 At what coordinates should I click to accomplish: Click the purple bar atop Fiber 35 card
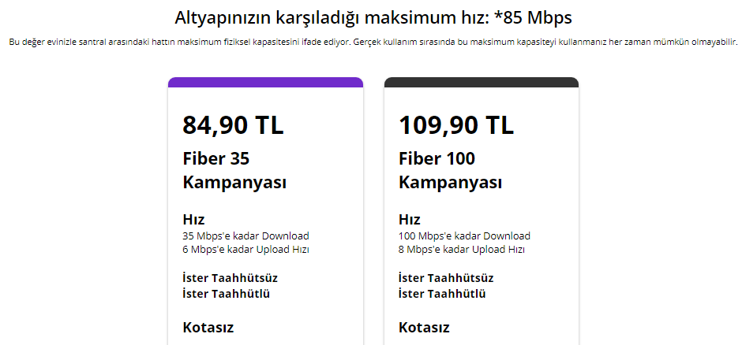(x=265, y=82)
